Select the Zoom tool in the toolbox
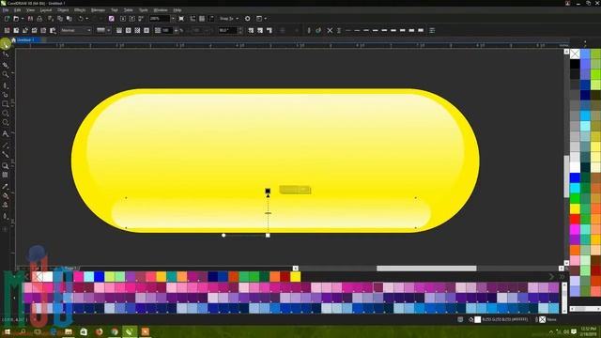 click(6, 75)
